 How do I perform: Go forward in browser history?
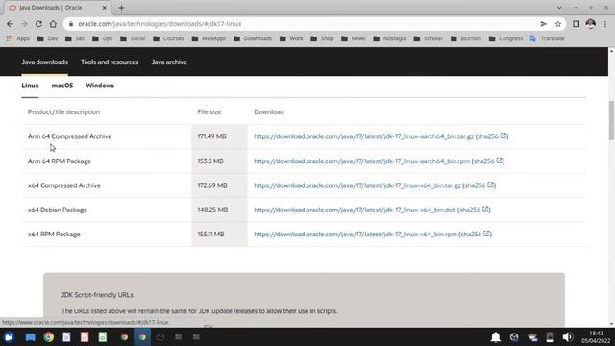tap(24, 24)
